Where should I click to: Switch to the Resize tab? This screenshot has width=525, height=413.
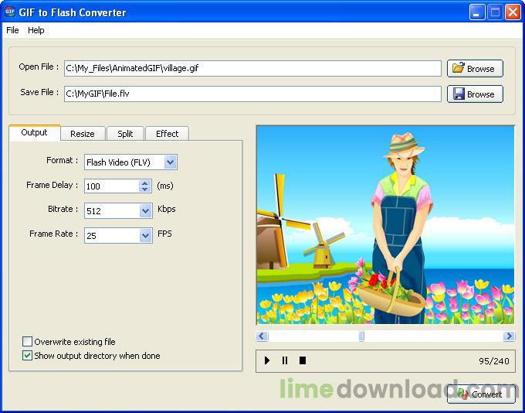(83, 134)
